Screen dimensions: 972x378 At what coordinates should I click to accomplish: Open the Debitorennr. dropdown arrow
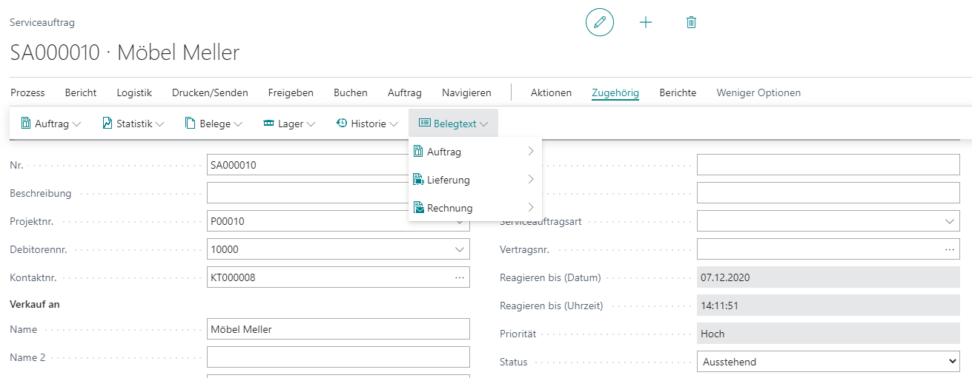[460, 249]
